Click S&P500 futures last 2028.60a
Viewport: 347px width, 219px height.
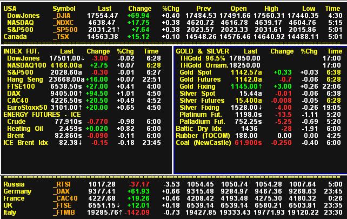66,72
